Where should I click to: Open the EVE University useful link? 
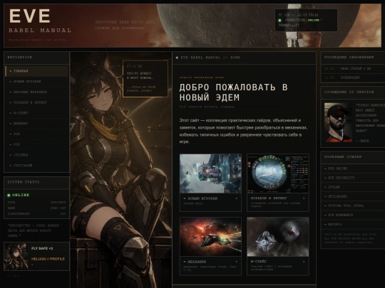(353, 178)
